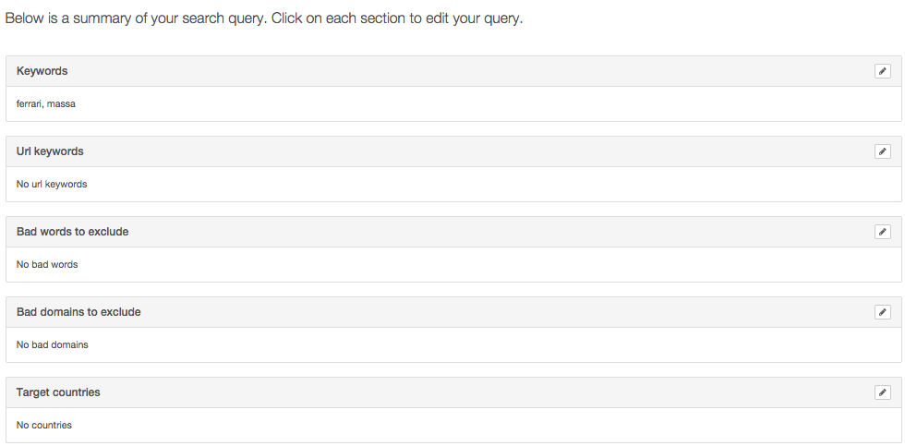905x446 pixels.
Task: Click the 'No countries' text
Action: tap(44, 426)
